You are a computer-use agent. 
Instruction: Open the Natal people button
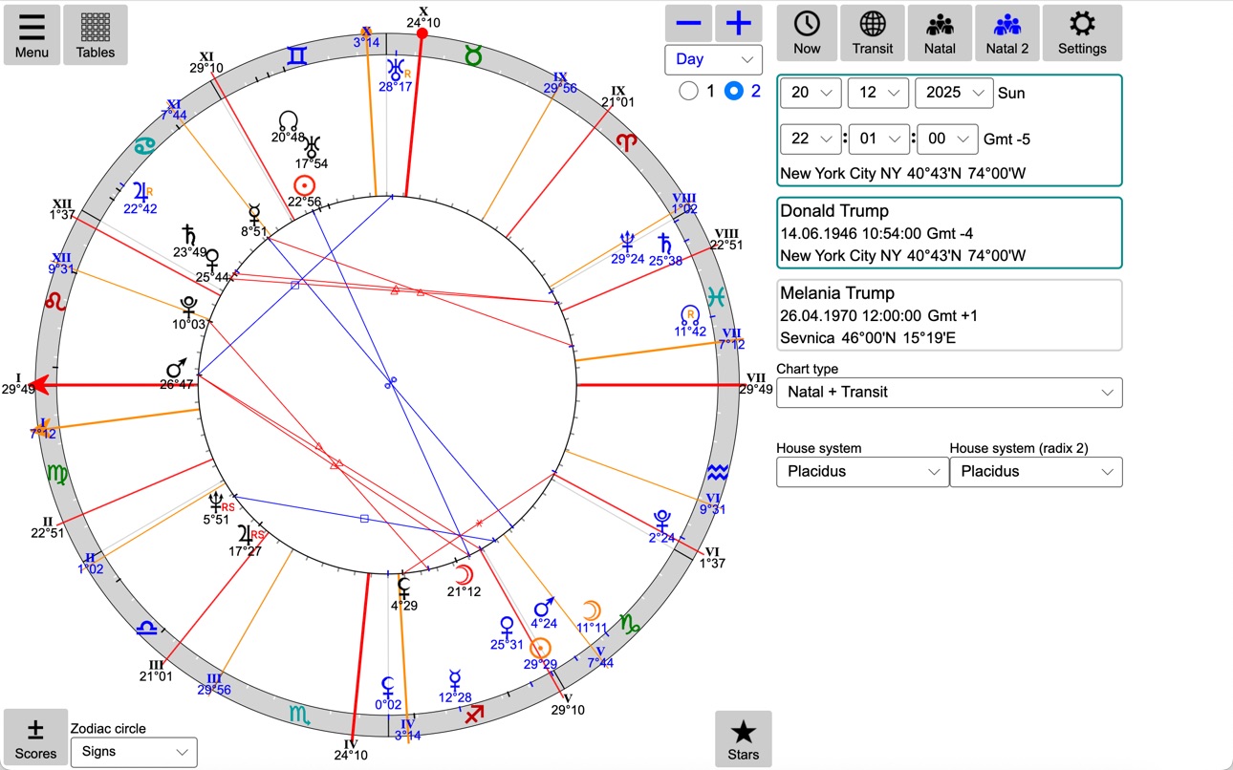(940, 32)
